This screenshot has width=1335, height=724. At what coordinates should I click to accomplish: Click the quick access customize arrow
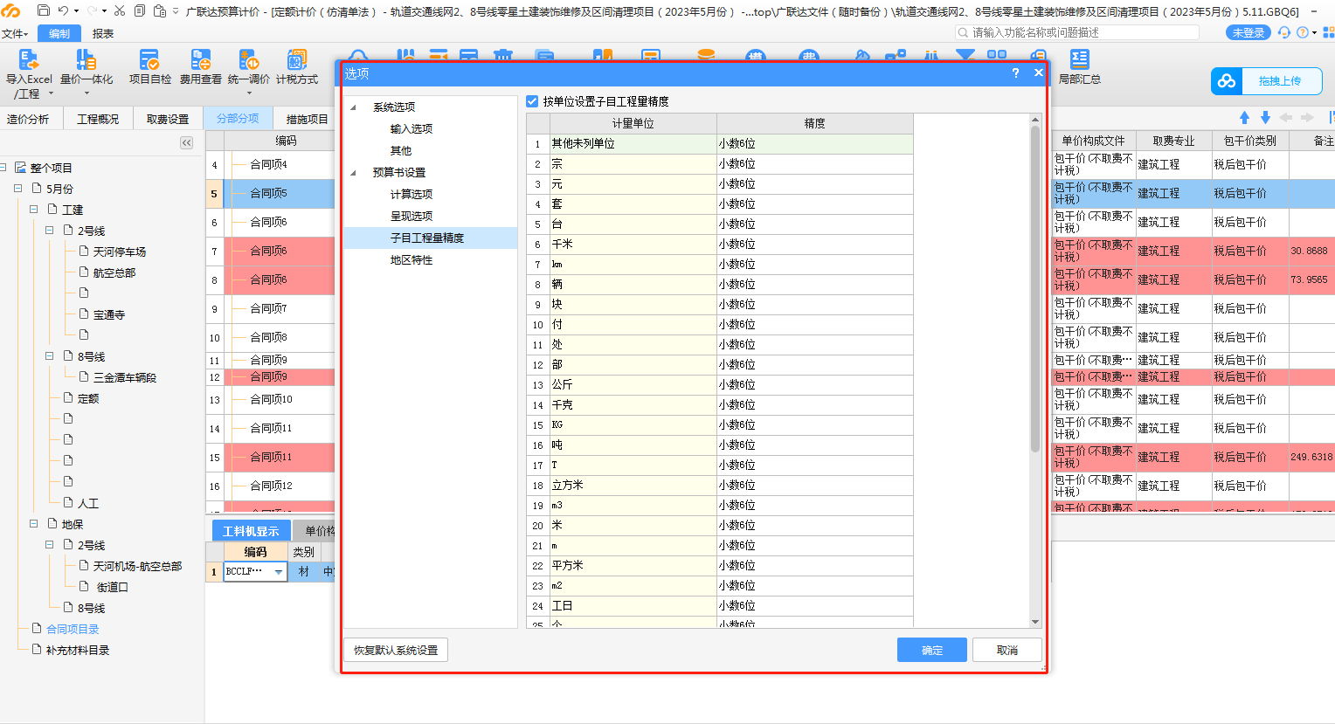[x=176, y=11]
